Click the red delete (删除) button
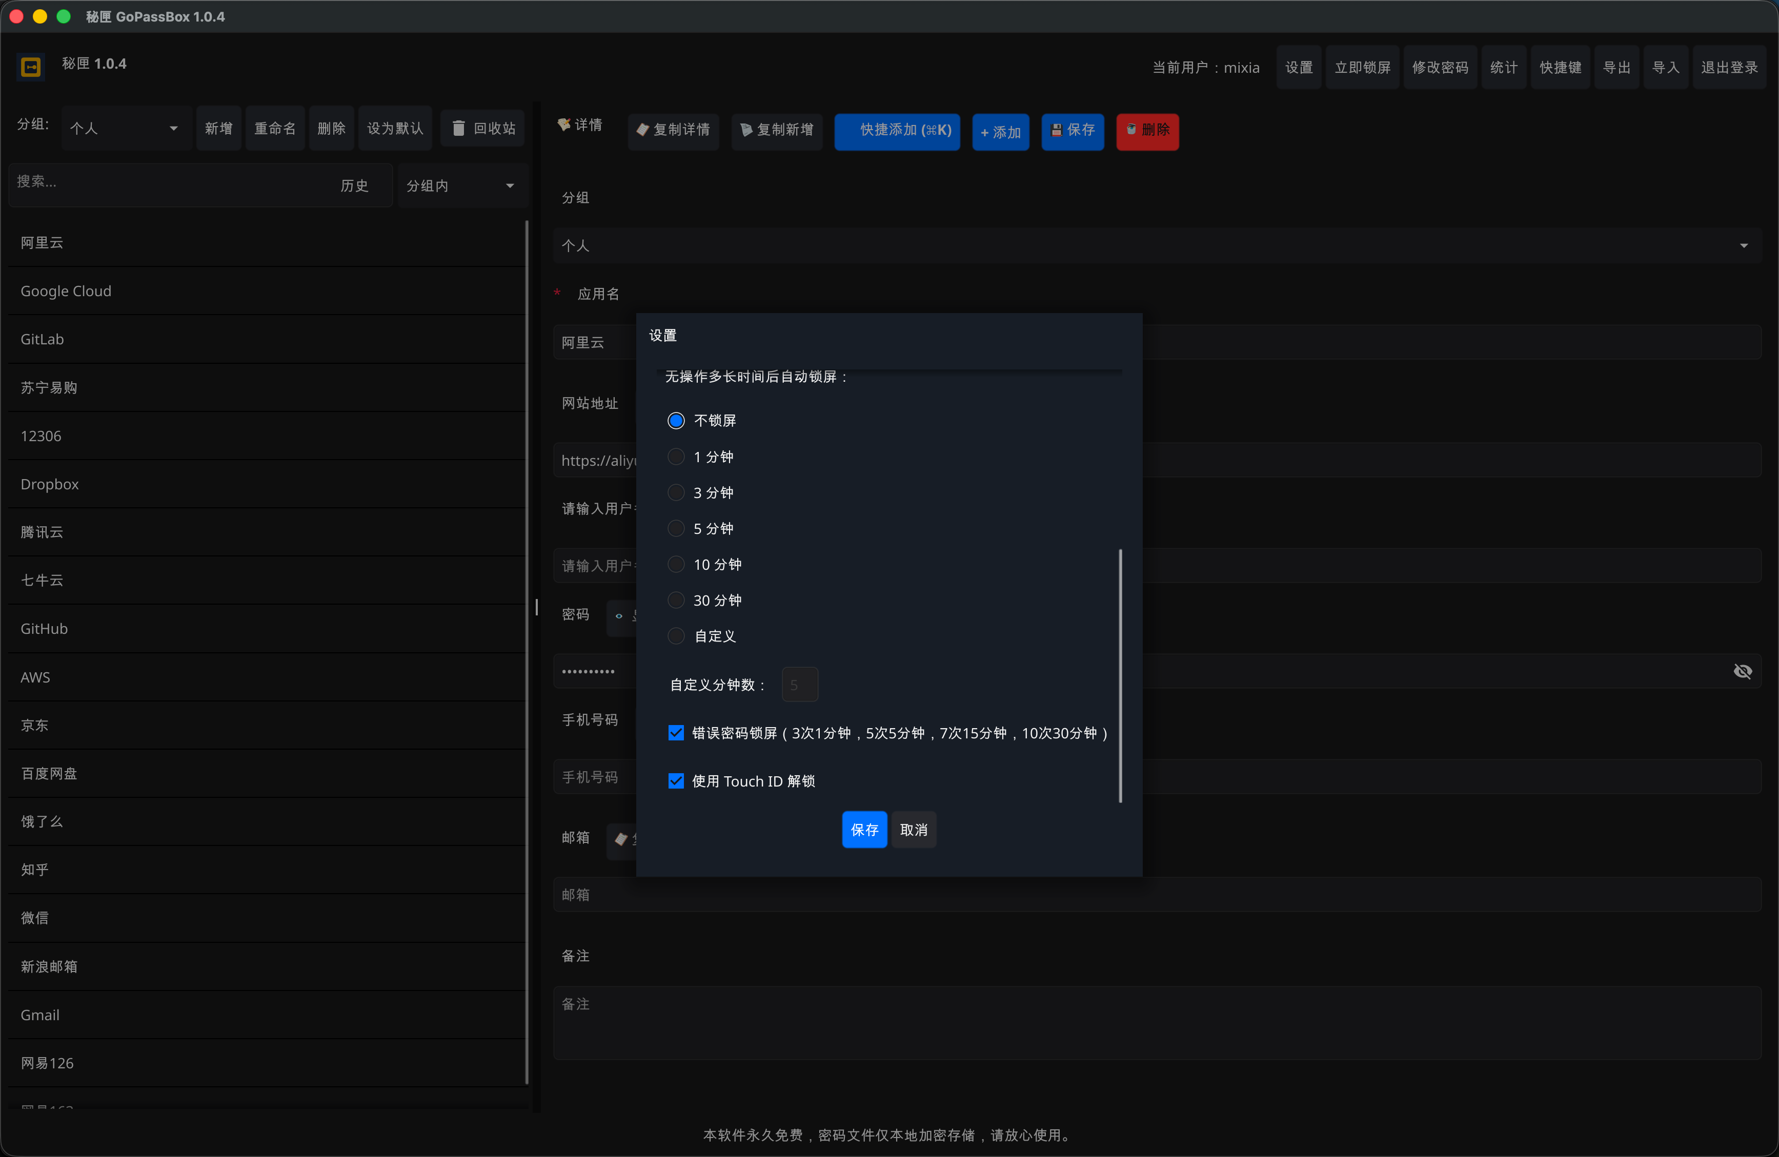The image size is (1779, 1157). click(x=1147, y=130)
